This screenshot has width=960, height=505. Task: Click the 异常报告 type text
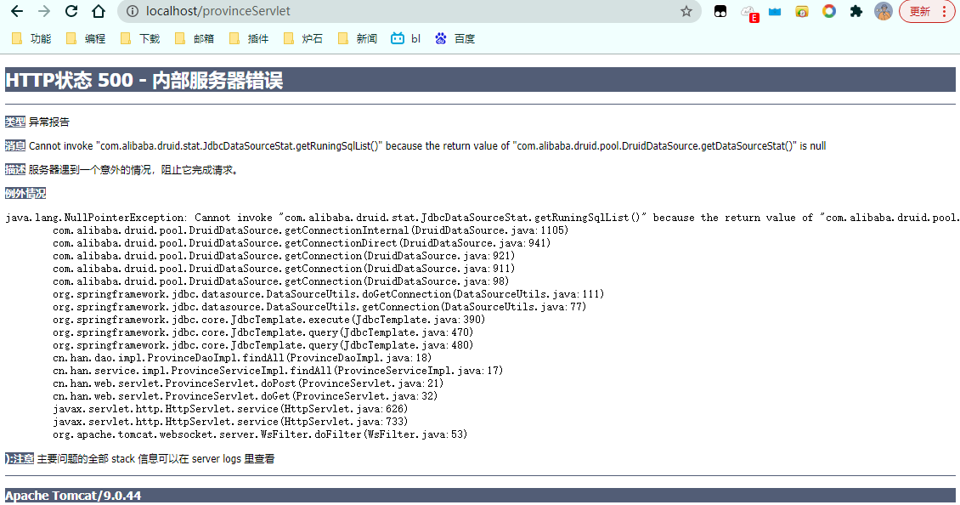pos(49,122)
